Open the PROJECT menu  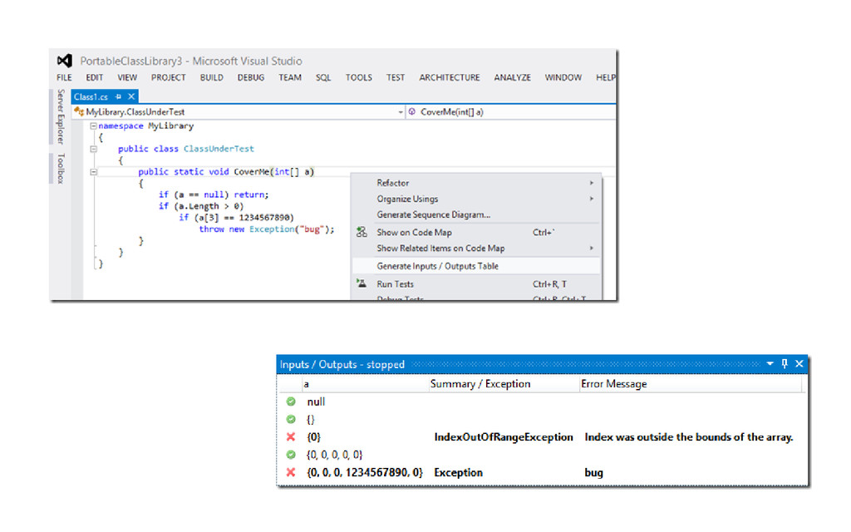point(168,77)
